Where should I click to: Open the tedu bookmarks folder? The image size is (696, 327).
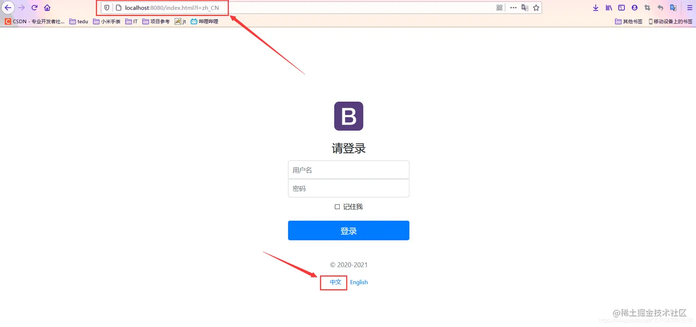[78, 21]
